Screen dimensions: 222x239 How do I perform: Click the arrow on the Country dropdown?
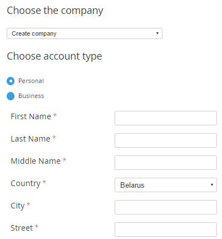(212, 185)
